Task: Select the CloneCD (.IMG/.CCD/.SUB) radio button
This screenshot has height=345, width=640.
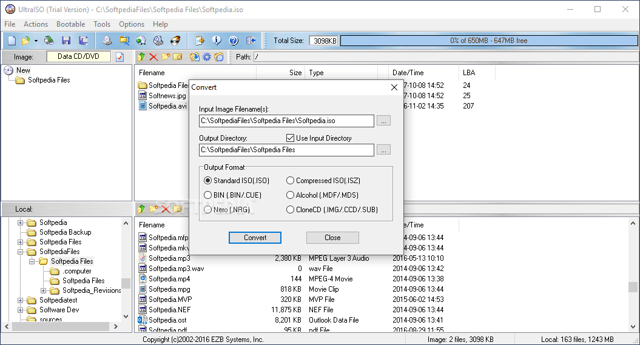Action: (290, 210)
